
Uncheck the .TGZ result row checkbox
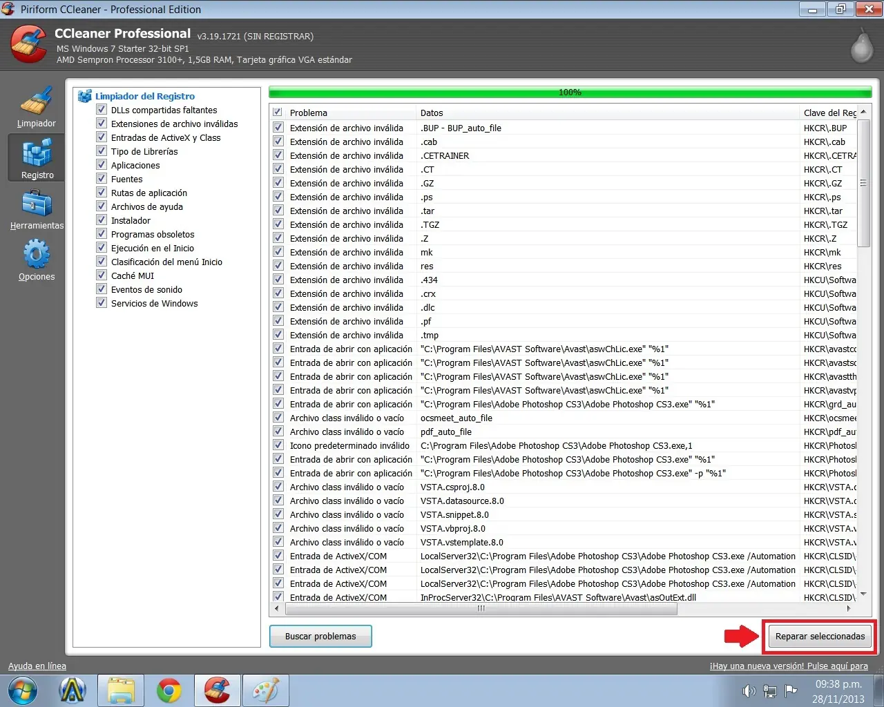coord(278,224)
